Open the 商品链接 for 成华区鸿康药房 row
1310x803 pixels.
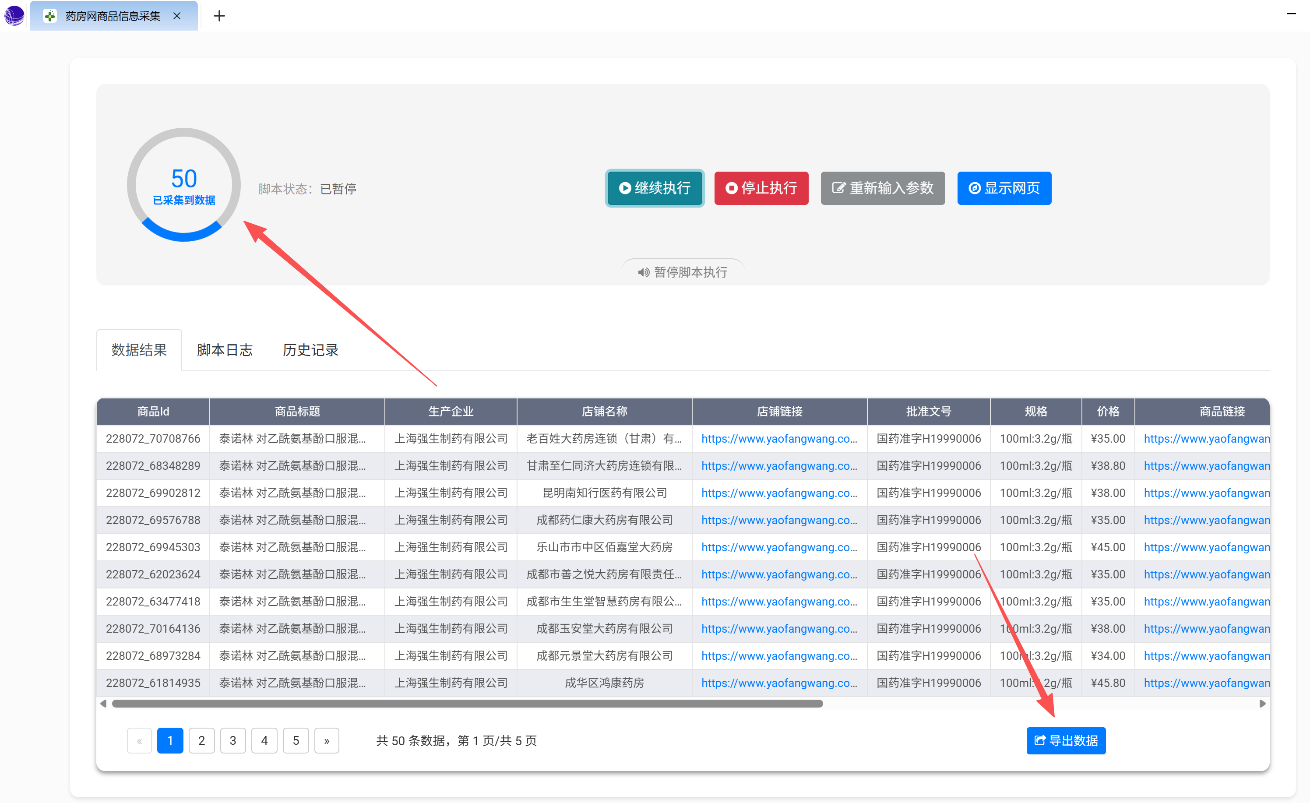coord(1206,683)
